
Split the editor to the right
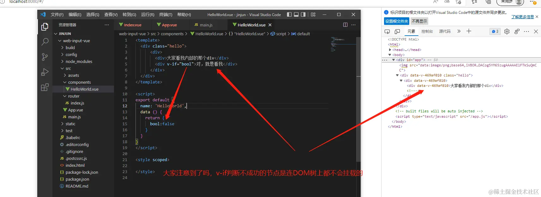click(x=345, y=25)
